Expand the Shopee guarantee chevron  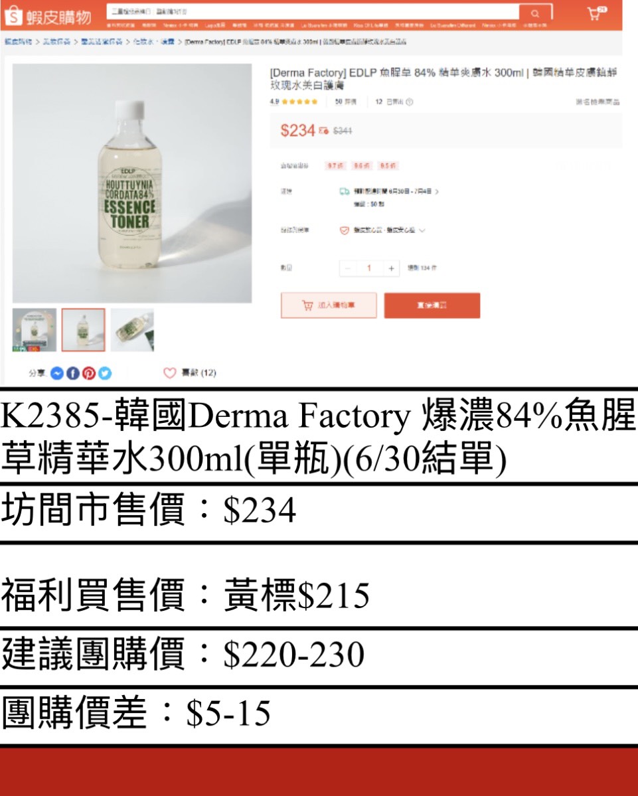[422, 230]
